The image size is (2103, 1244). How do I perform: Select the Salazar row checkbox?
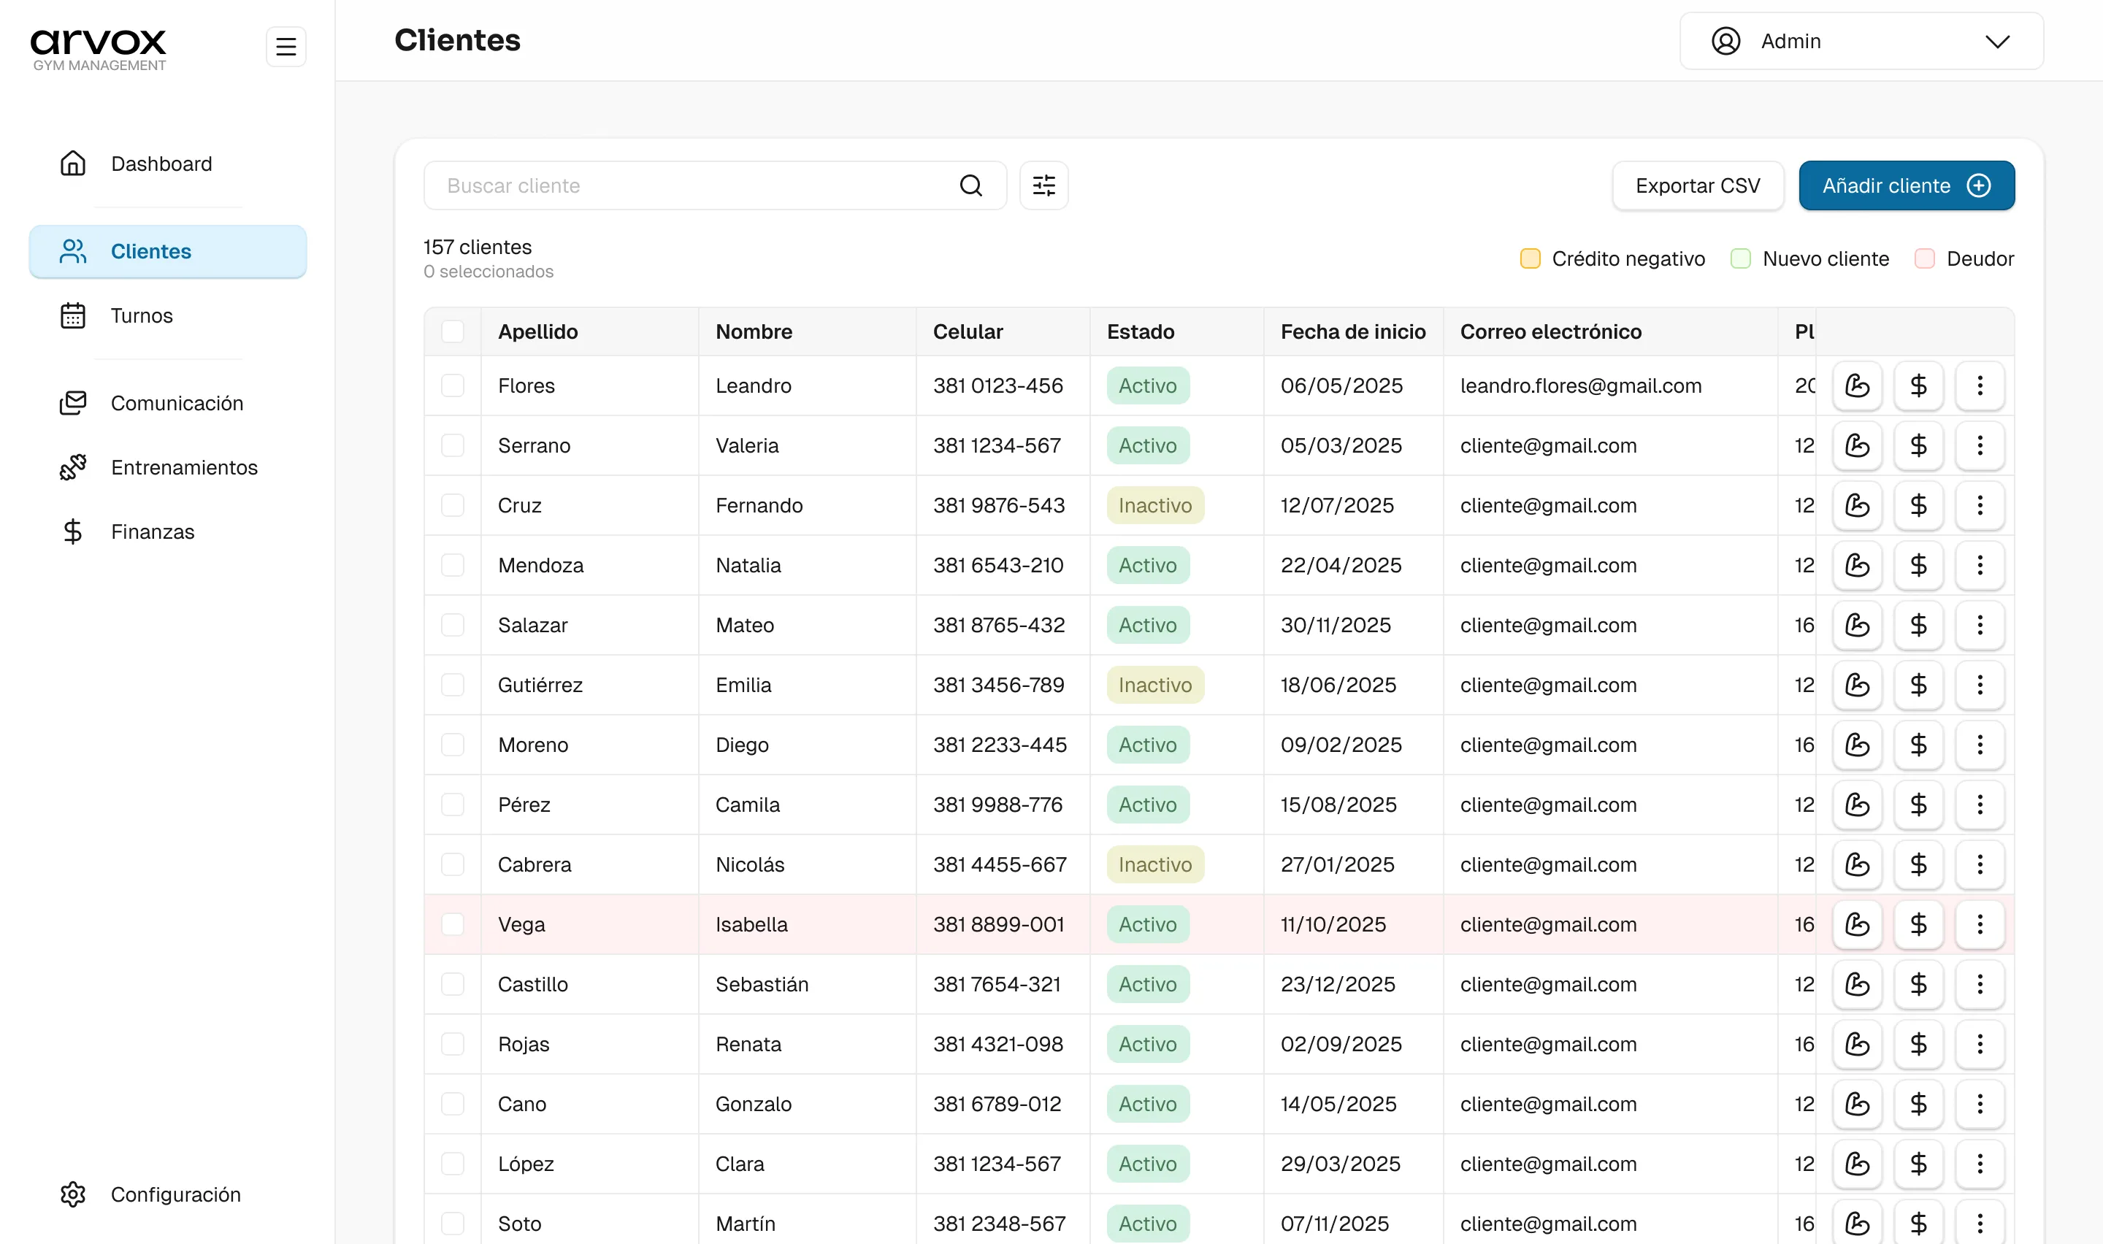[453, 626]
